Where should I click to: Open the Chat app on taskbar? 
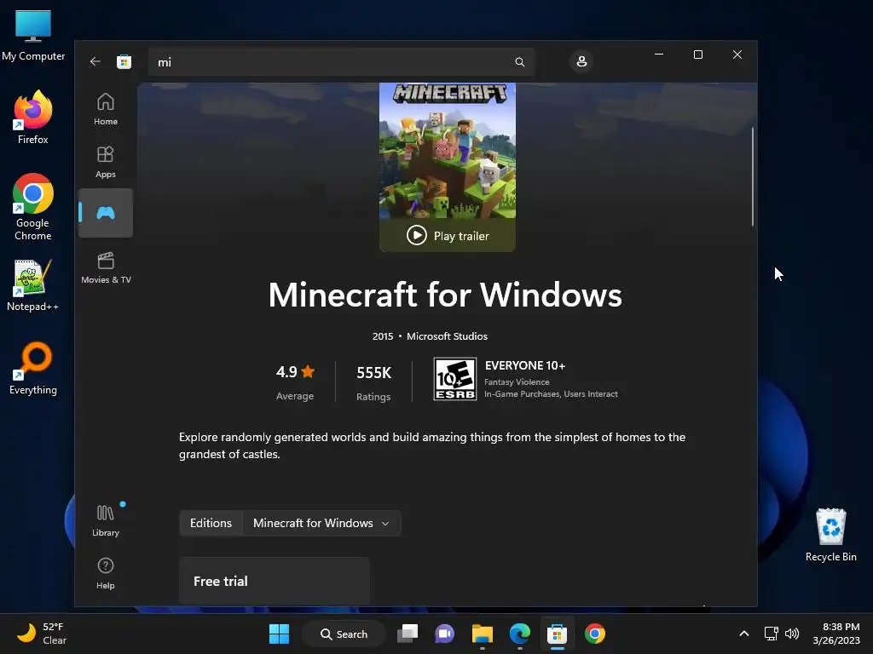[444, 634]
